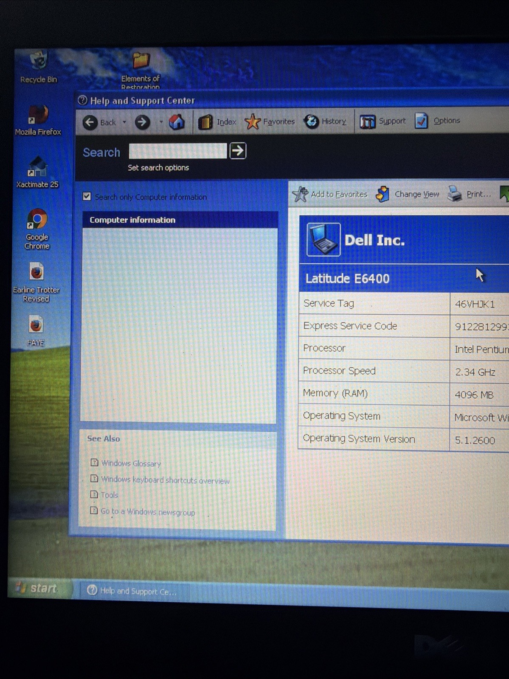Select the Processor Speed value 2.34 GHz
The width and height of the screenshot is (509, 679).
(x=475, y=372)
